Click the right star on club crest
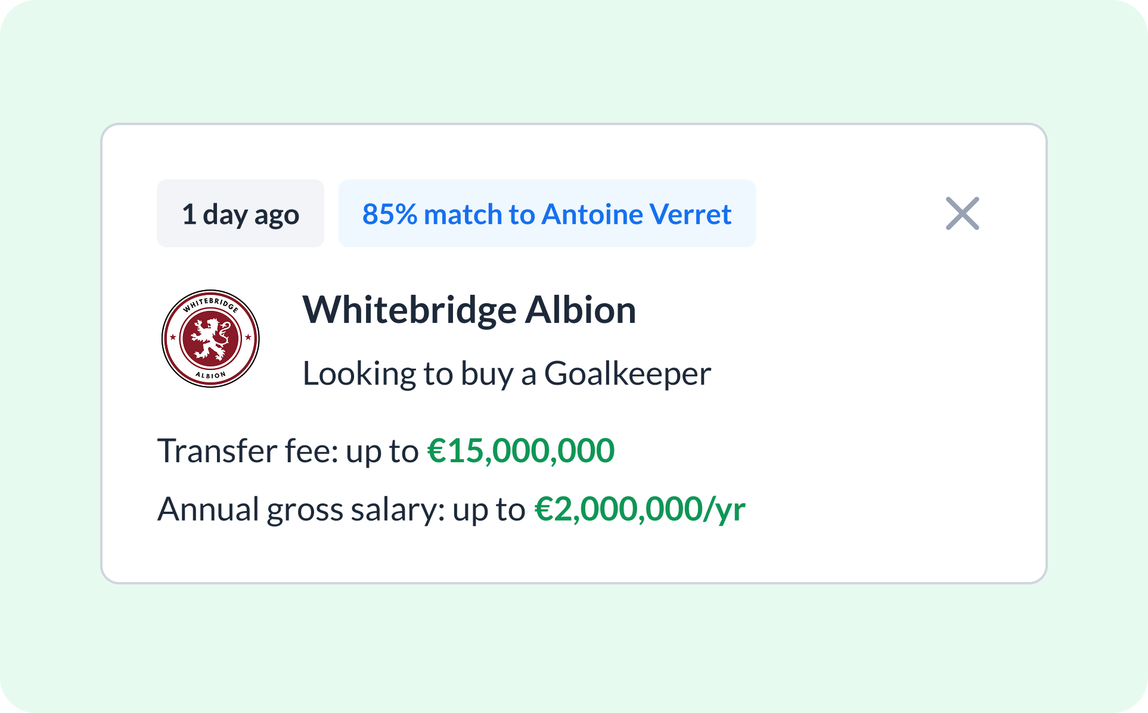The height and width of the screenshot is (713, 1148). (248, 337)
